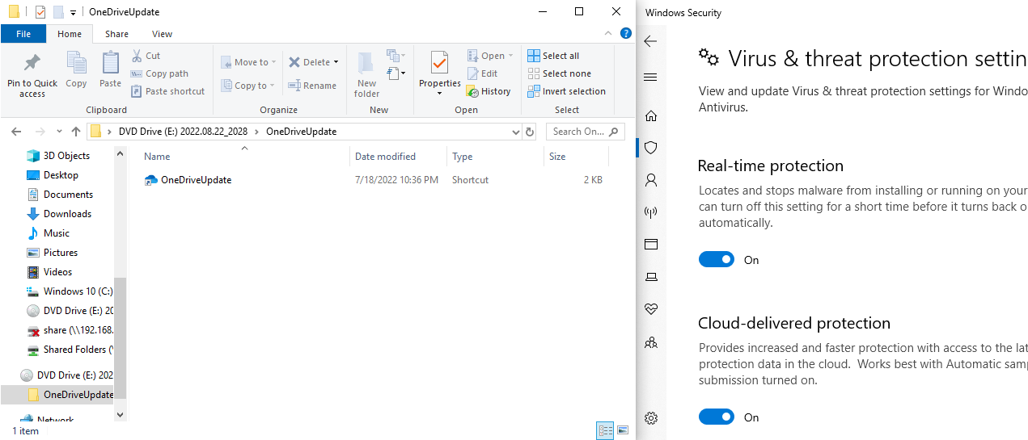This screenshot has width=1028, height=440.
Task: Open Windows Security Settings gear
Action: 651,418
